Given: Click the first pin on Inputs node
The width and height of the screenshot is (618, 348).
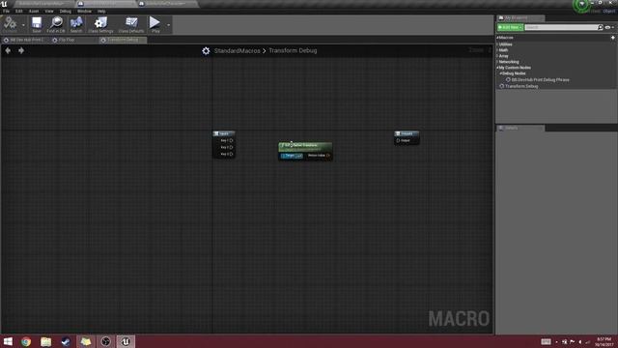Looking at the screenshot, I should pos(231,140).
